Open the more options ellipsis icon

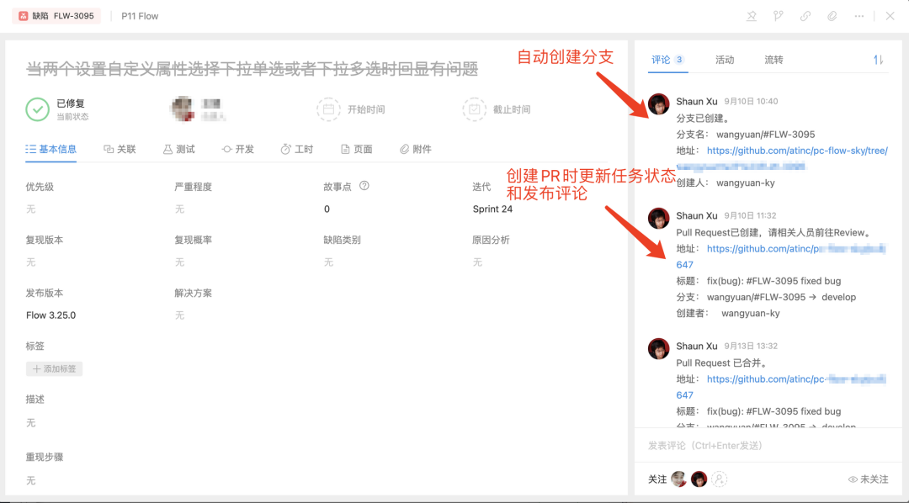click(x=858, y=16)
